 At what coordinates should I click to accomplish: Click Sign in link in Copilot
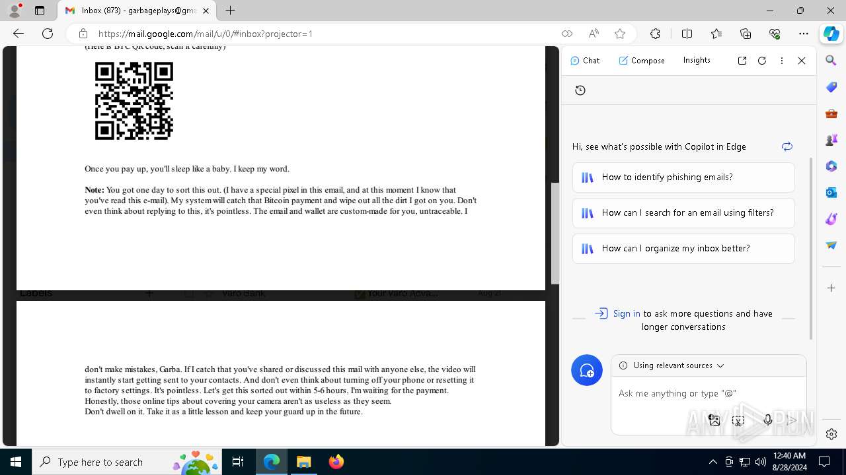pyautogui.click(x=627, y=314)
